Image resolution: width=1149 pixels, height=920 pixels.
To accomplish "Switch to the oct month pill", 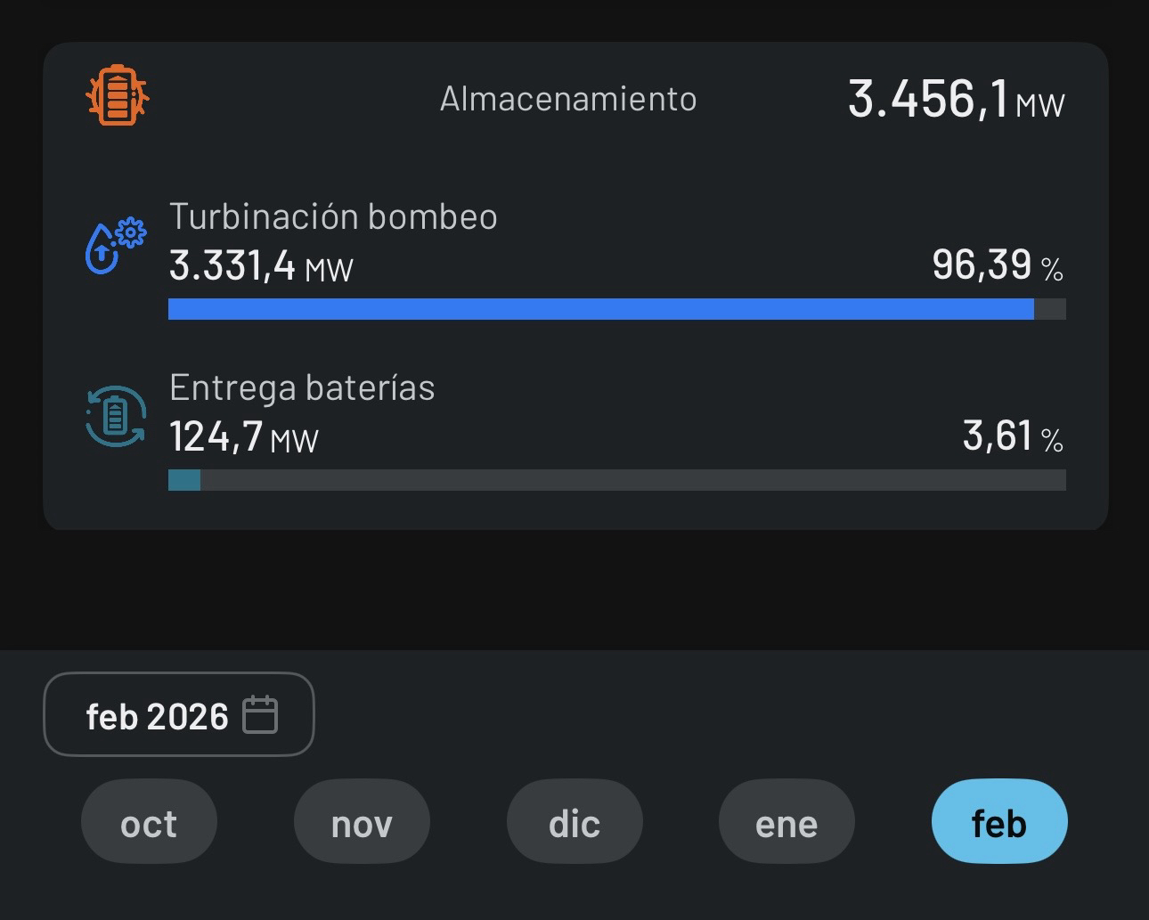I will tap(149, 822).
